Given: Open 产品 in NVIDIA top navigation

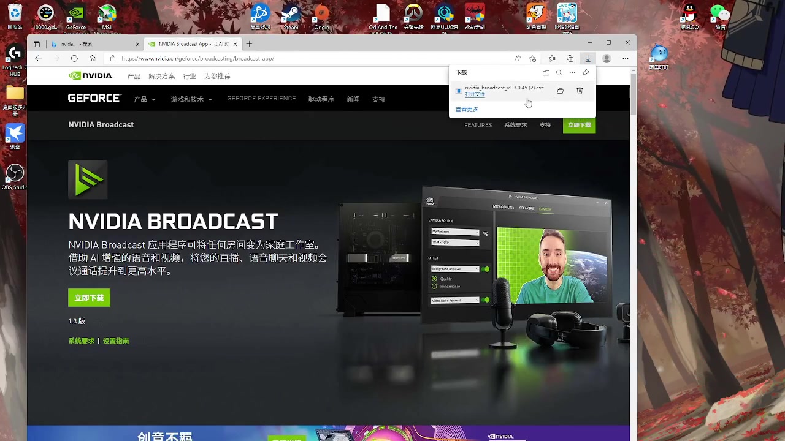Looking at the screenshot, I should [134, 76].
